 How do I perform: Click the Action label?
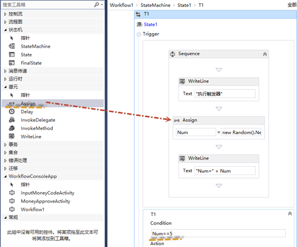(157, 243)
